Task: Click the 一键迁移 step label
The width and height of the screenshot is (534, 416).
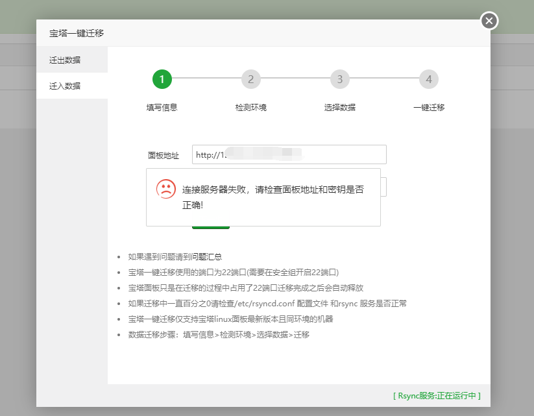Action: (429, 107)
